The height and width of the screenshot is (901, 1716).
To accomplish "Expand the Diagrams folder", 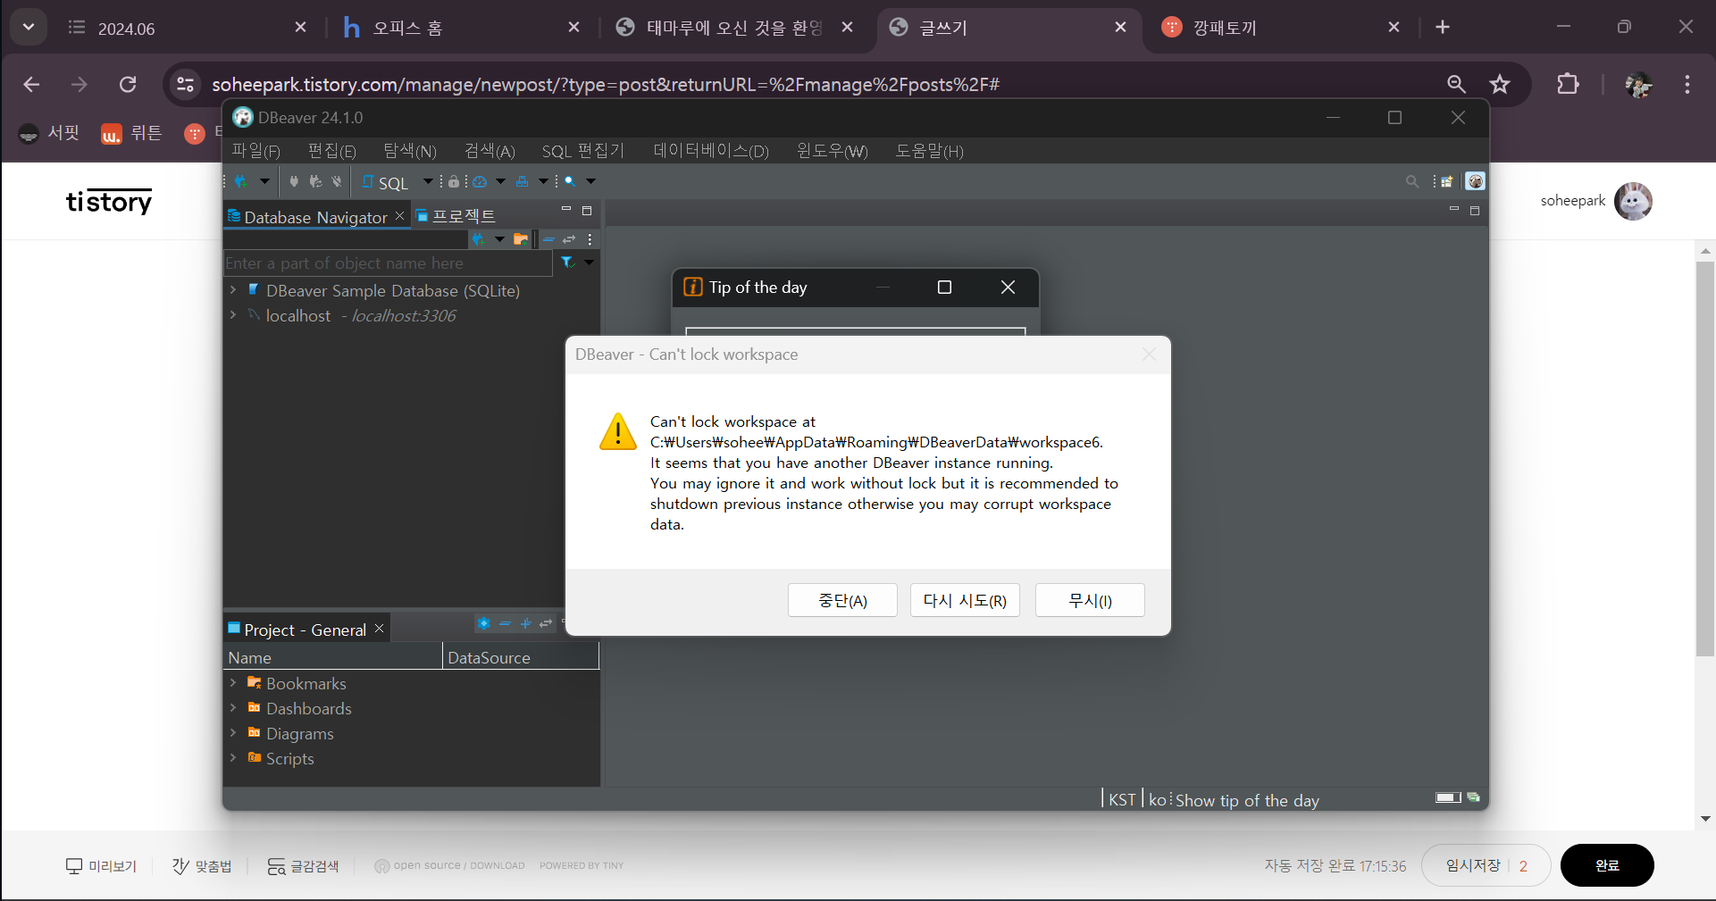I will (x=233, y=733).
